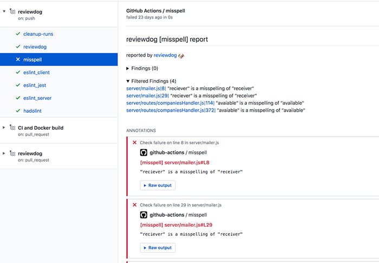Open the eslint_server job
This screenshot has height=263, width=379.
point(37,98)
